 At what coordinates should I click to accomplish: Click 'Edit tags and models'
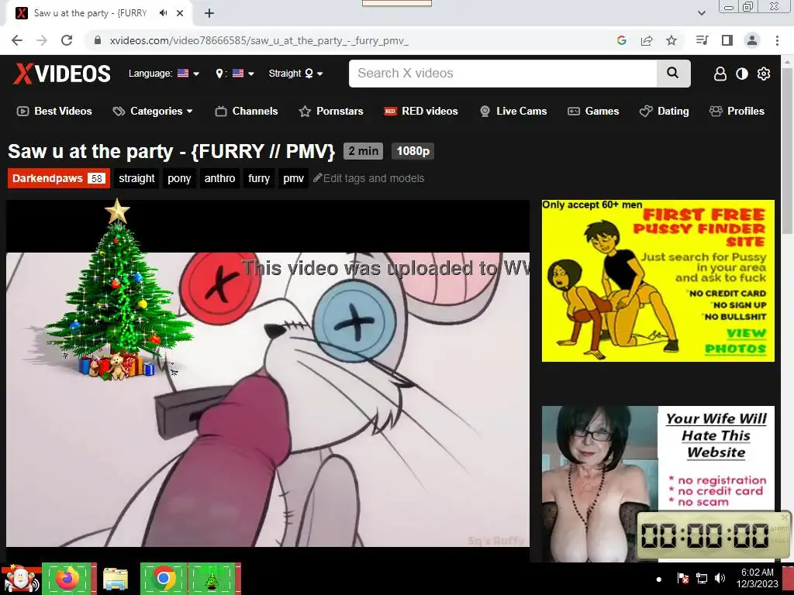[368, 179]
